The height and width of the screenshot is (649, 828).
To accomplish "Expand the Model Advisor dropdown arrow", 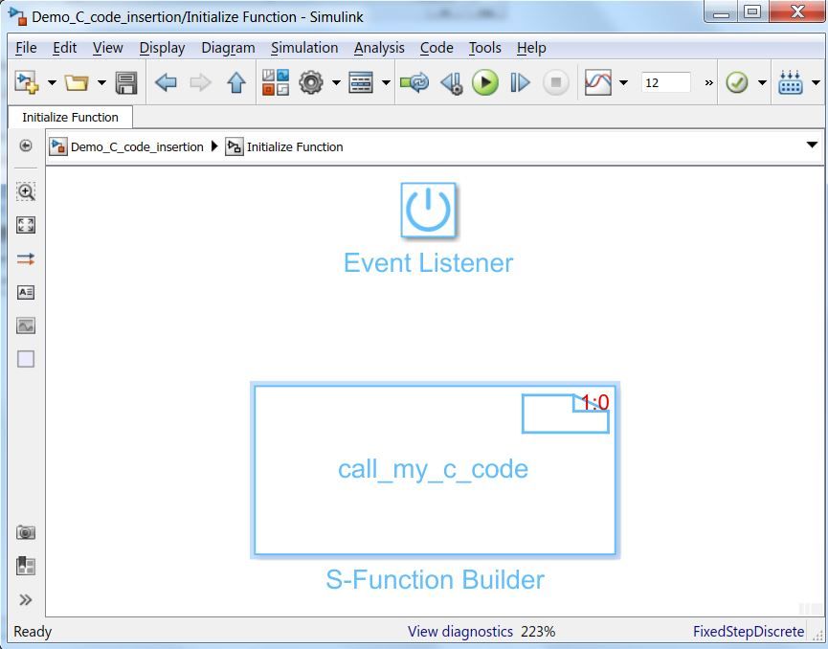I will pyautogui.click(x=762, y=82).
